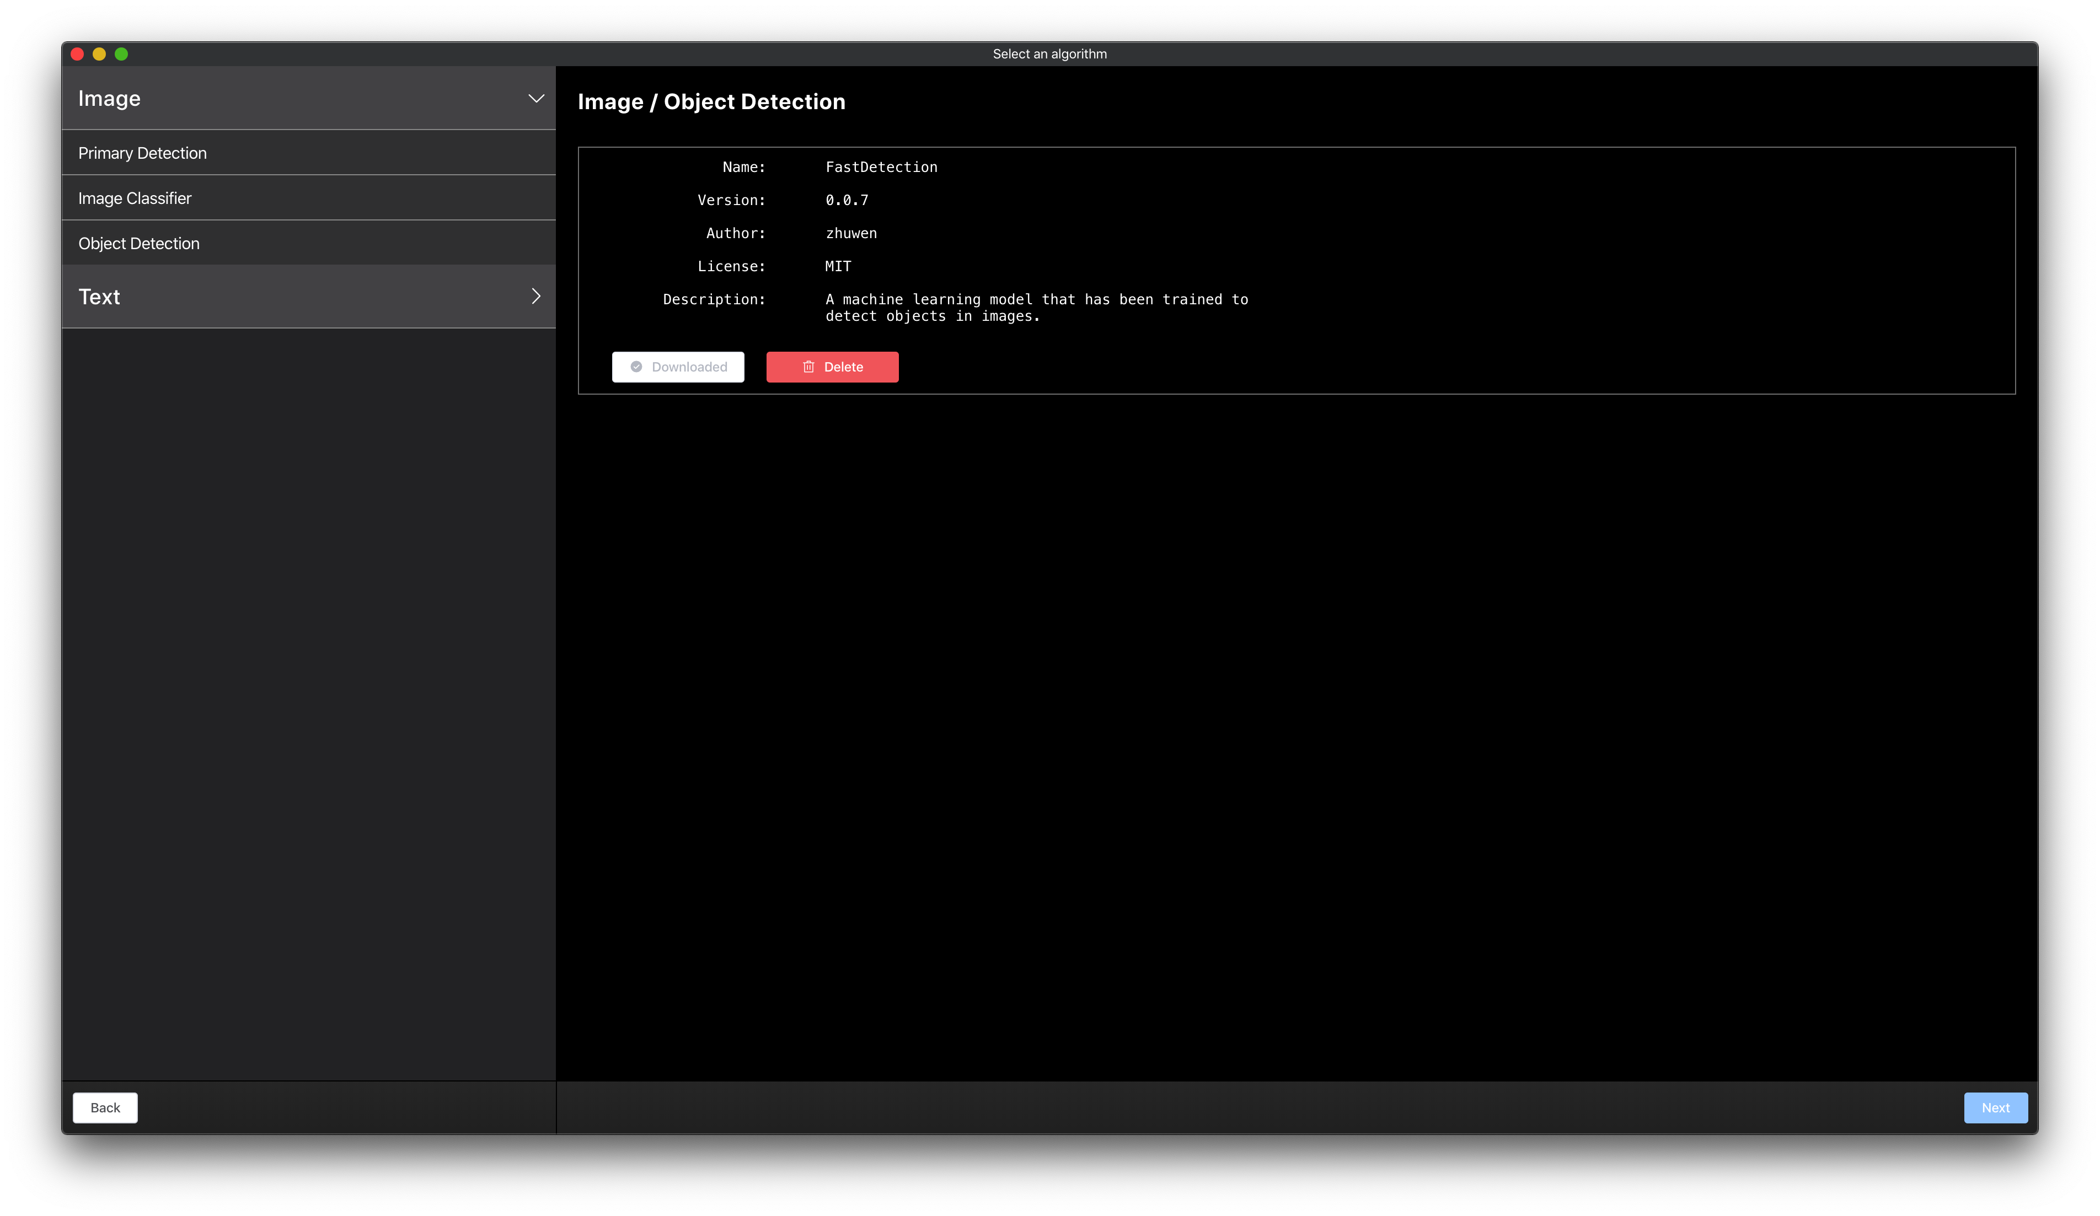Collapse the Image category chevron
Image resolution: width=2100 pixels, height=1216 pixels.
point(536,99)
